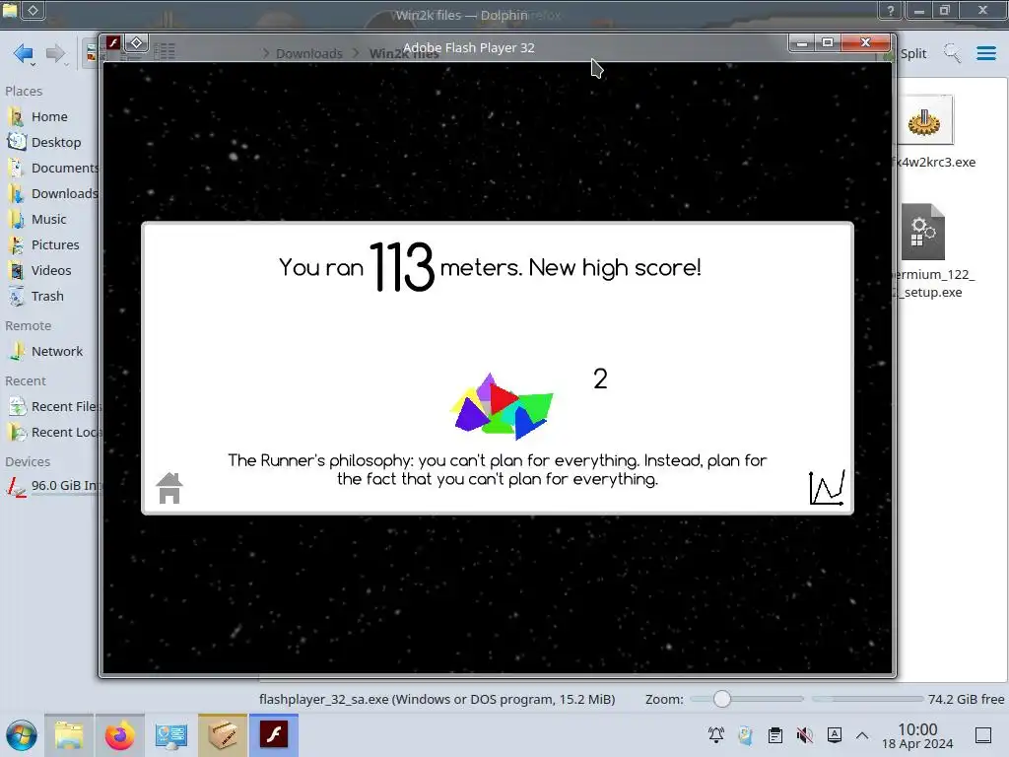The height and width of the screenshot is (757, 1009).
Task: Close the Adobe Flash Player window
Action: 865,43
